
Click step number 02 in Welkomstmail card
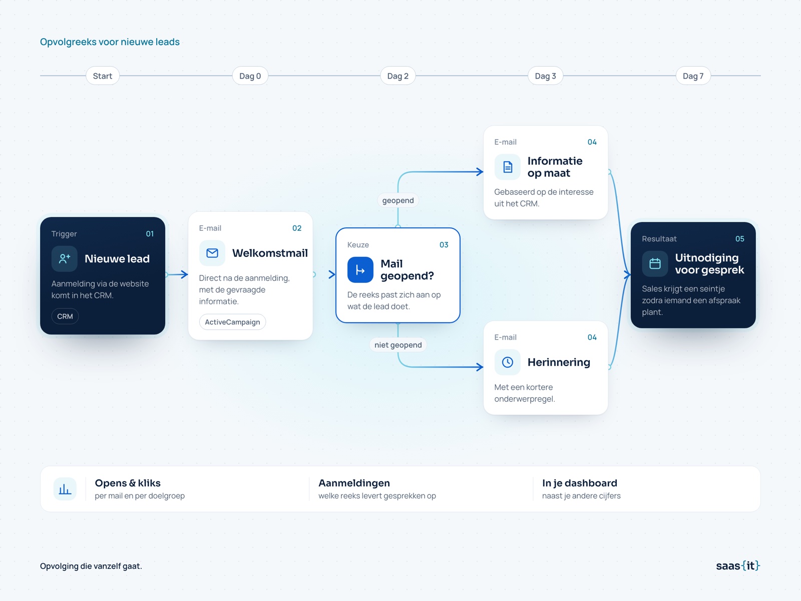[297, 228]
